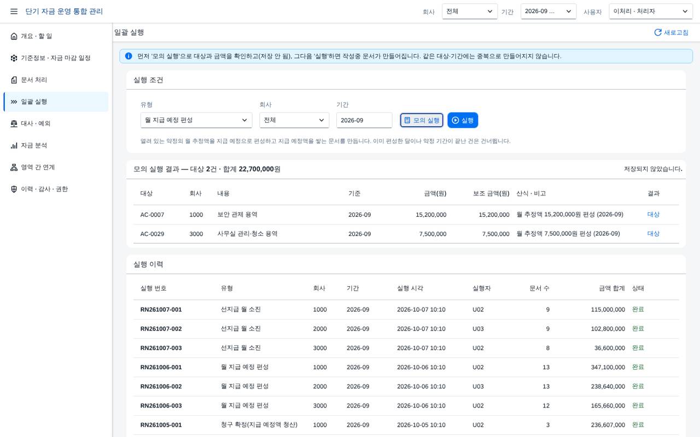This screenshot has height=437, width=700.
Task: Click the home icon beside 개요 · 할 일
Action: [x=14, y=36]
